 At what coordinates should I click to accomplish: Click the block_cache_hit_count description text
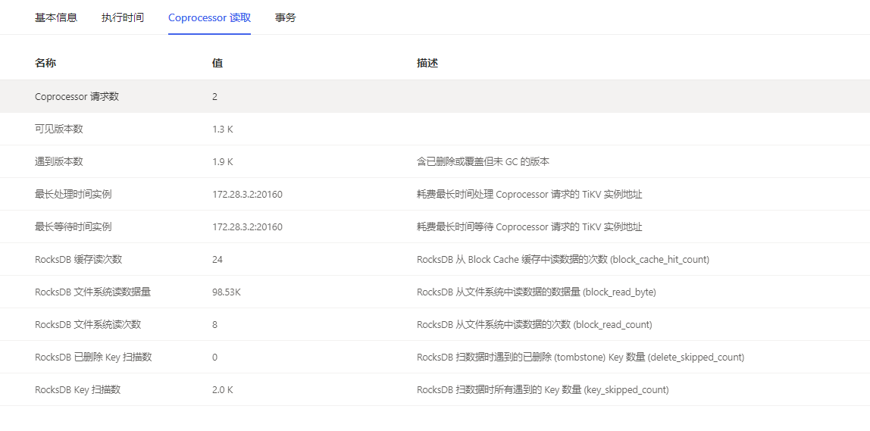pyautogui.click(x=562, y=260)
